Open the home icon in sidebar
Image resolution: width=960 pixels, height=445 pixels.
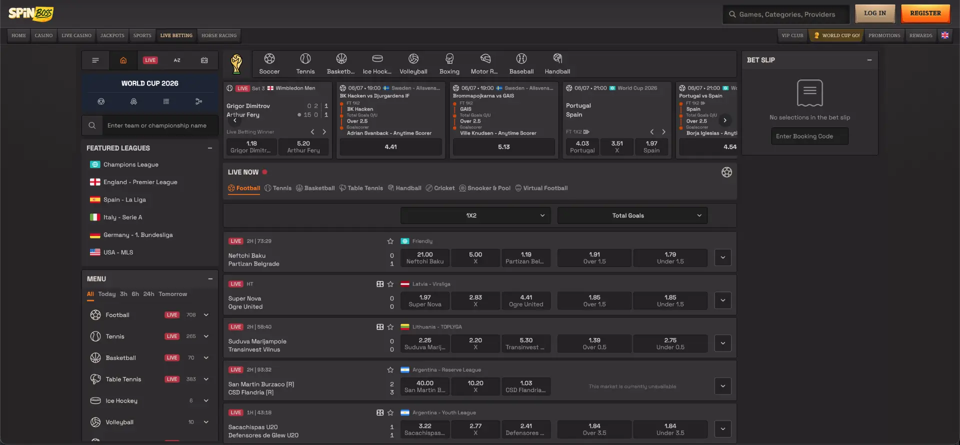coord(123,60)
